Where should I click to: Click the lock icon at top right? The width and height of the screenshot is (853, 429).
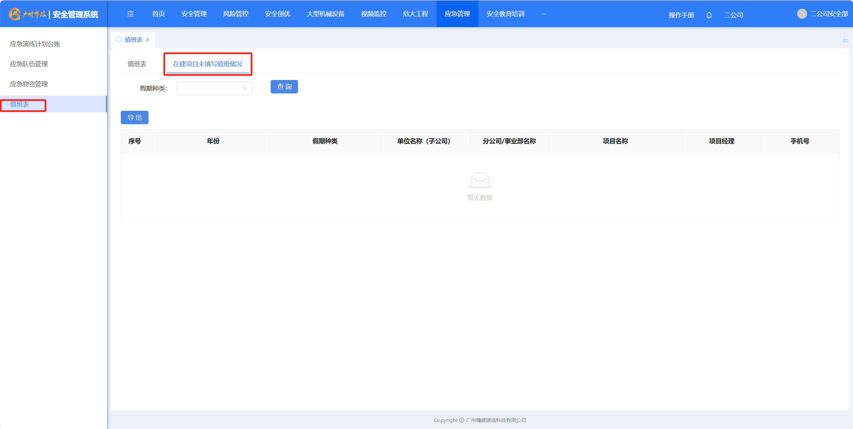pyautogui.click(x=846, y=39)
